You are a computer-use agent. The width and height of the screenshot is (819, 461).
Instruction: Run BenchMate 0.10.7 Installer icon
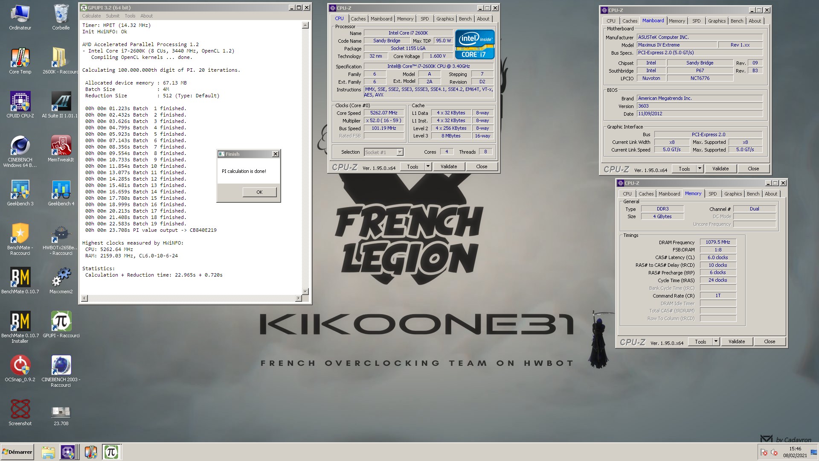coord(20,327)
